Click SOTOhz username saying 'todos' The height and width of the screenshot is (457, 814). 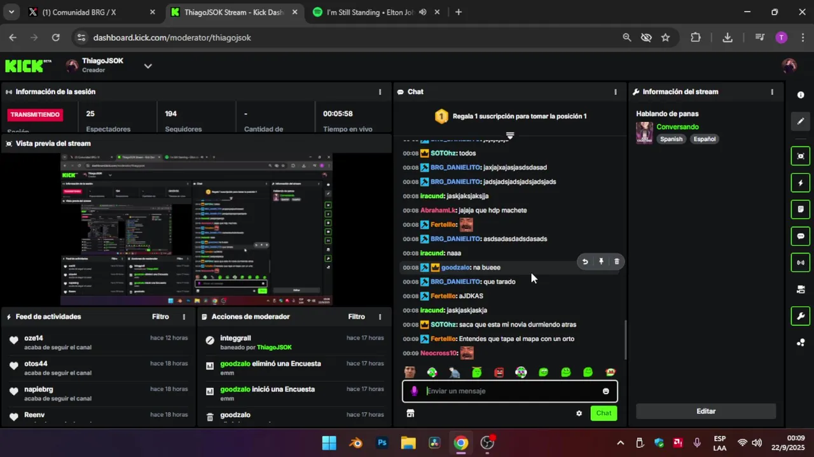tap(443, 153)
